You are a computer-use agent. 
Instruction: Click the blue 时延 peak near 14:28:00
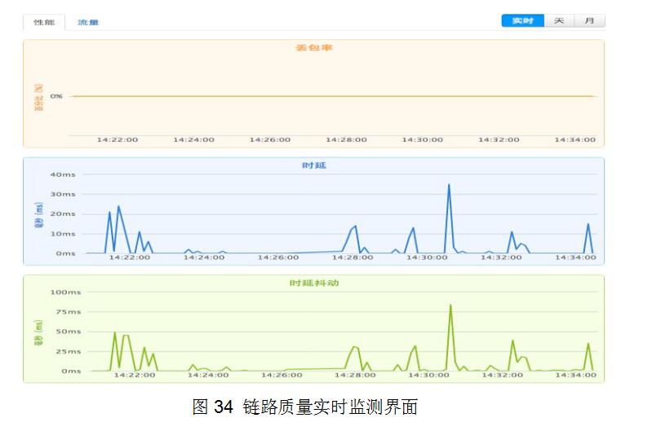pyautogui.click(x=355, y=227)
